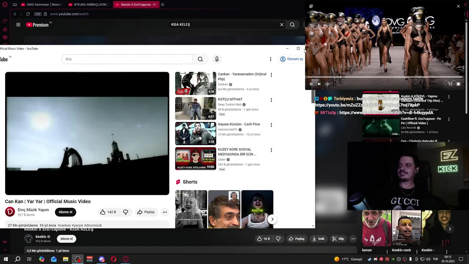Open the Opera main menu logo

(x=5, y=4)
